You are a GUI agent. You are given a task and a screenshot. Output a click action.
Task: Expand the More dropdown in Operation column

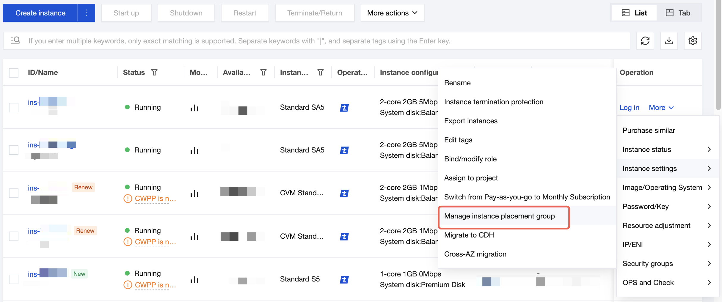[661, 108]
